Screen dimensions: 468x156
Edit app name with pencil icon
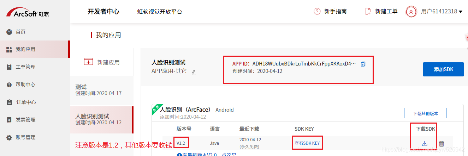[x=193, y=73]
